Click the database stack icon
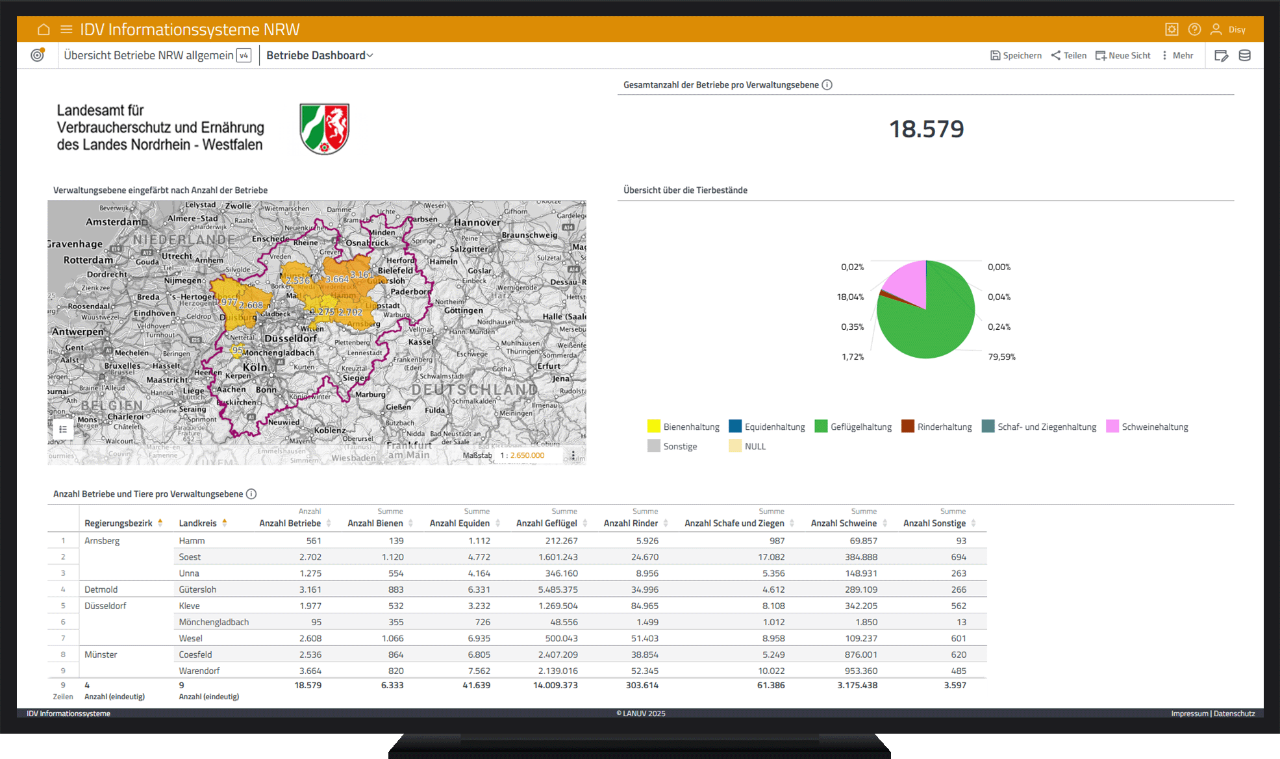The height and width of the screenshot is (759, 1280). click(x=1244, y=56)
